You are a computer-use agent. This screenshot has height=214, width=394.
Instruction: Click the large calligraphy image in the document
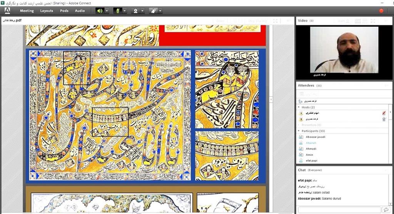pos(110,115)
